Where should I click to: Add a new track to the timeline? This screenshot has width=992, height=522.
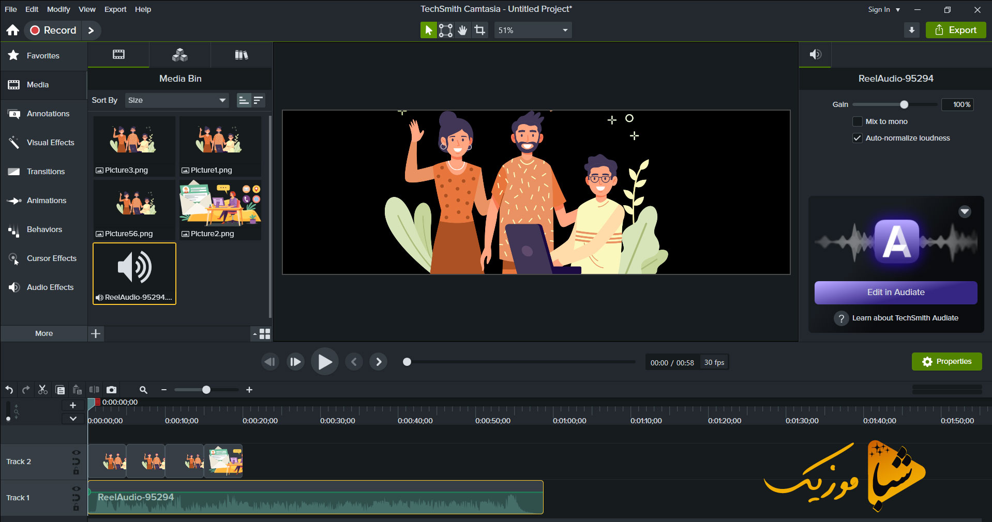coord(73,405)
